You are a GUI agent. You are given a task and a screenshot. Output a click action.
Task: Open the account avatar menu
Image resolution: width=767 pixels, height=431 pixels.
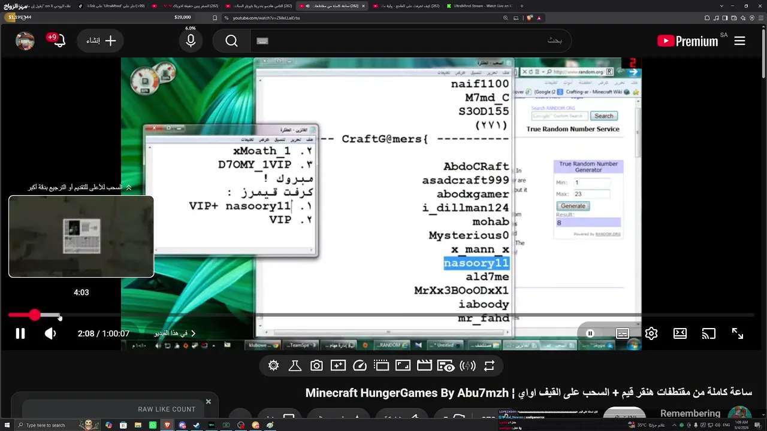(x=25, y=41)
